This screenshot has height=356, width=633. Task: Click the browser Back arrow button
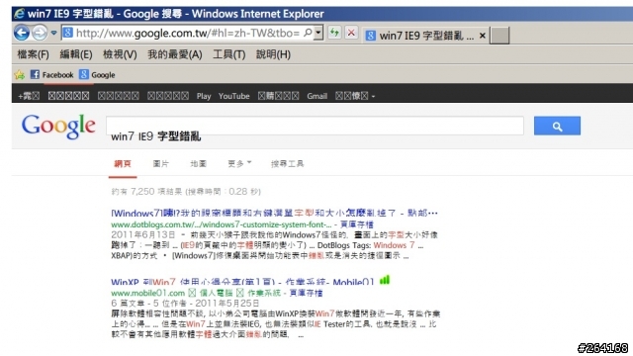pos(22,33)
